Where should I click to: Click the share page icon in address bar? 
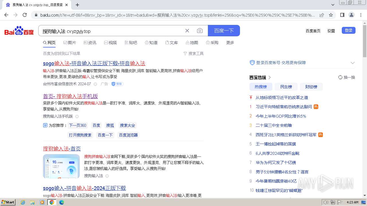coord(322,15)
